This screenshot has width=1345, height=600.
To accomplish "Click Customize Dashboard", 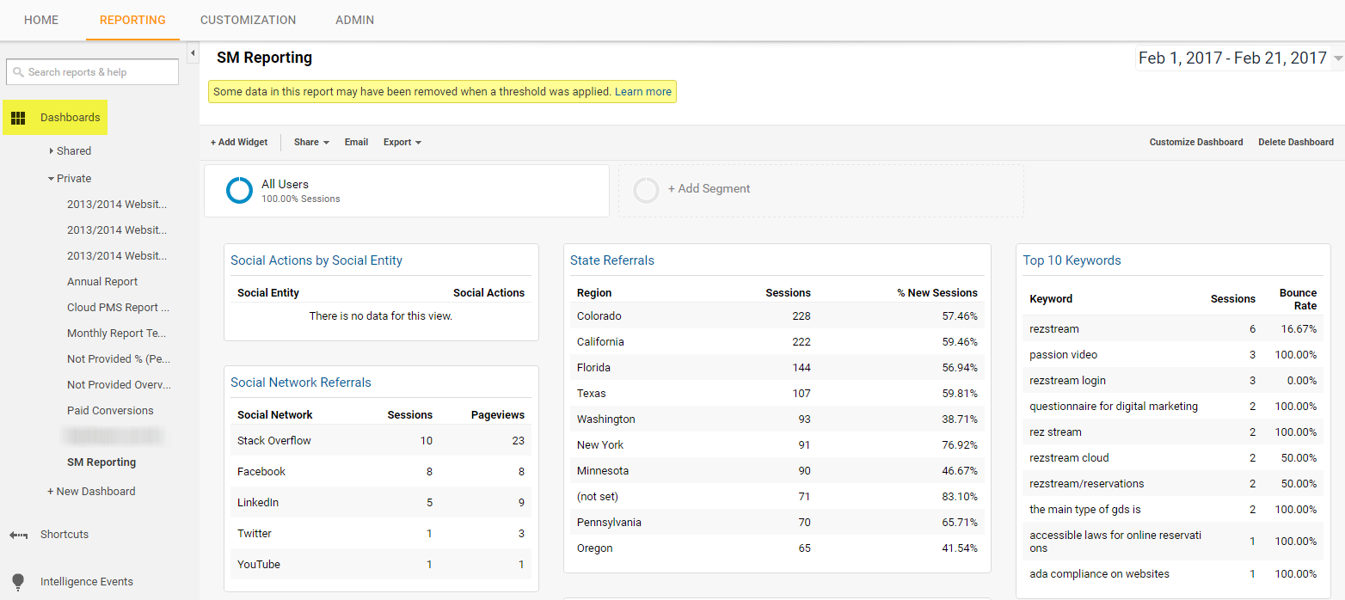I will (1196, 142).
